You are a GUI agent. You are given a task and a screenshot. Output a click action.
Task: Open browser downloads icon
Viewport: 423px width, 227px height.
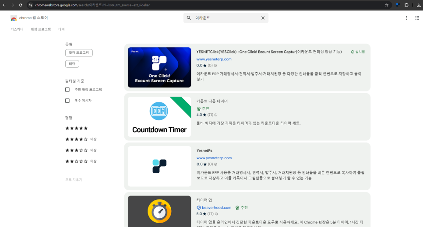tap(419, 5)
